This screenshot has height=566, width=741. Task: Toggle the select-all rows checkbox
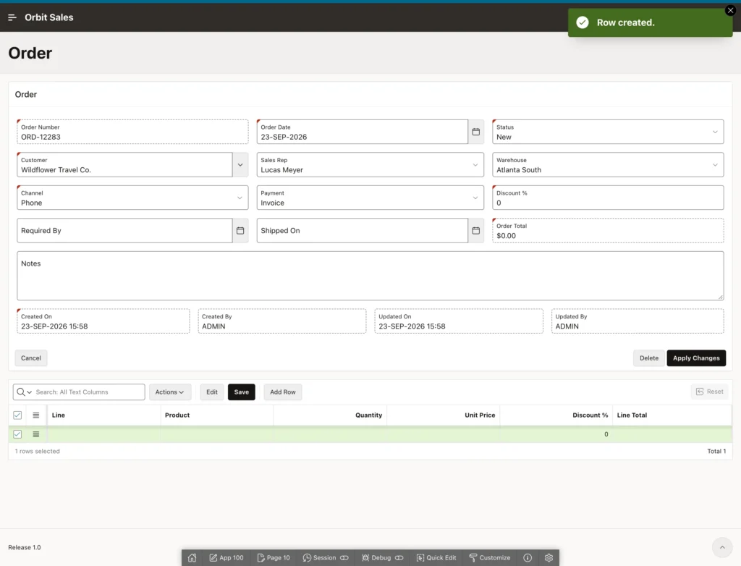point(17,415)
